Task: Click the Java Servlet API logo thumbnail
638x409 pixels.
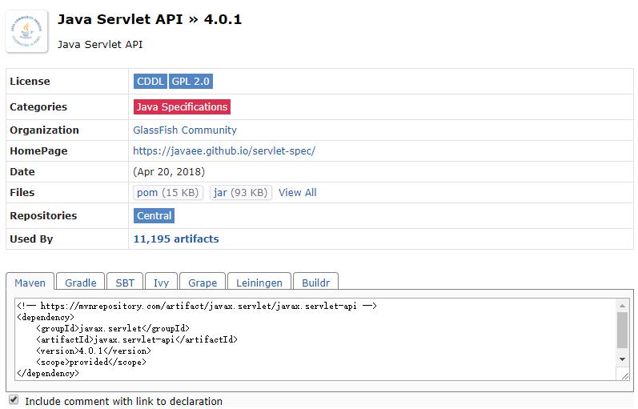Action: click(29, 30)
